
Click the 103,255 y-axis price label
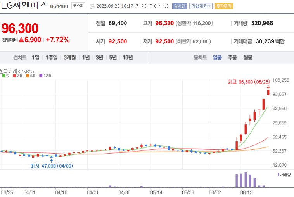(x=281, y=80)
